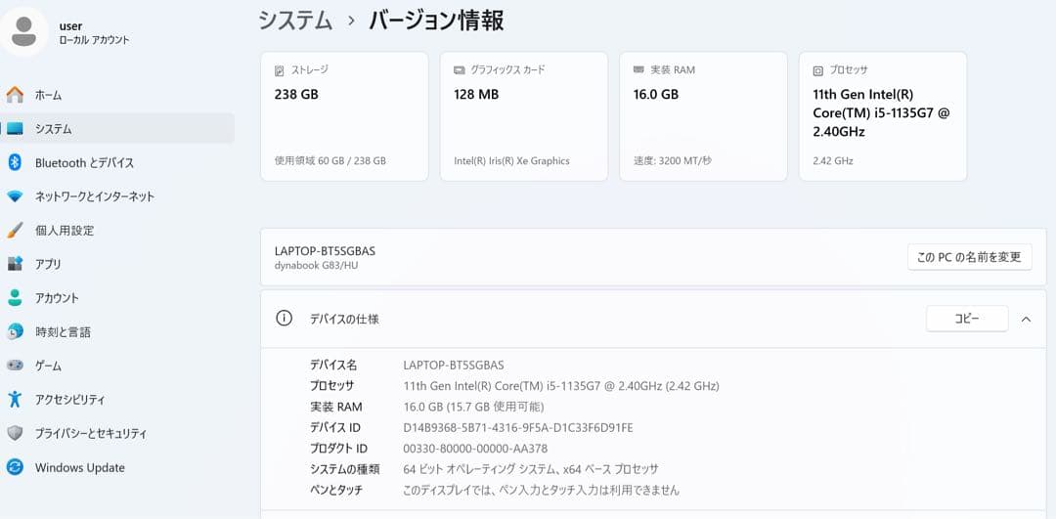Click the Intel(R) Iris(R) Xe Graphics text
Image resolution: width=1056 pixels, height=519 pixels.
(511, 161)
